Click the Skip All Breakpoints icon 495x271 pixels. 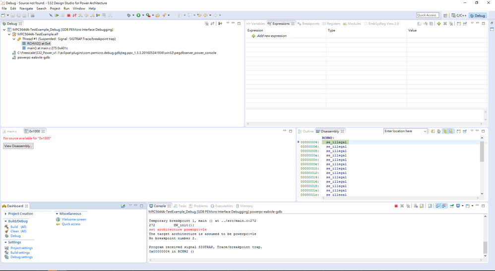[51, 15]
